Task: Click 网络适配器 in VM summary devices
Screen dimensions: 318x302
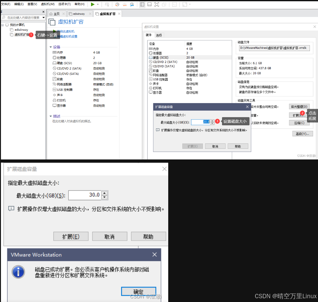Action: point(64,84)
